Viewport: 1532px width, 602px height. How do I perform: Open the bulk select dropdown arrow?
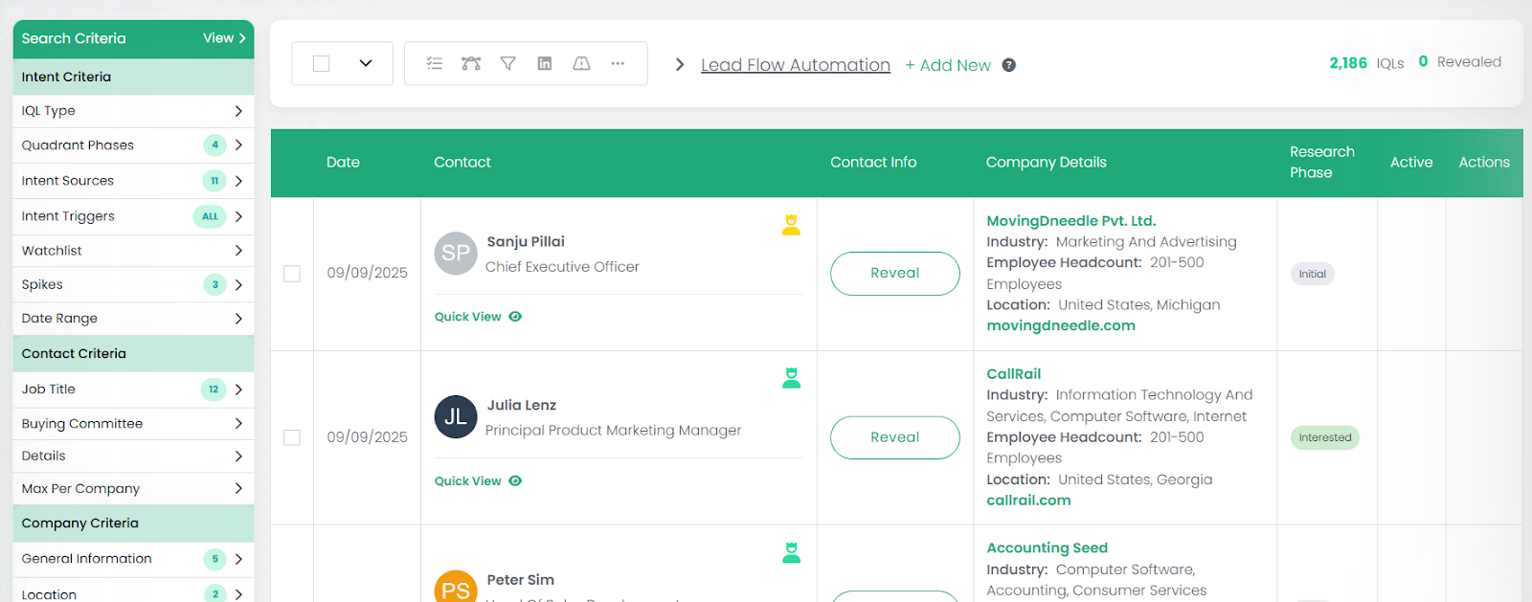tap(366, 63)
